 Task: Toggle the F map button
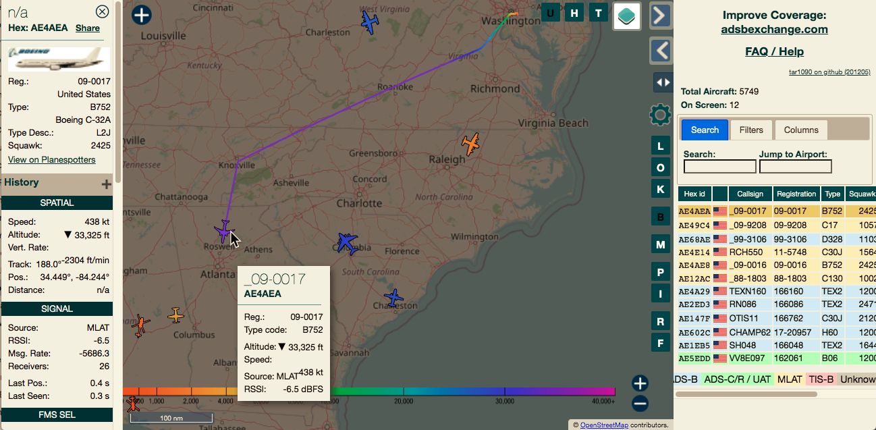[660, 342]
